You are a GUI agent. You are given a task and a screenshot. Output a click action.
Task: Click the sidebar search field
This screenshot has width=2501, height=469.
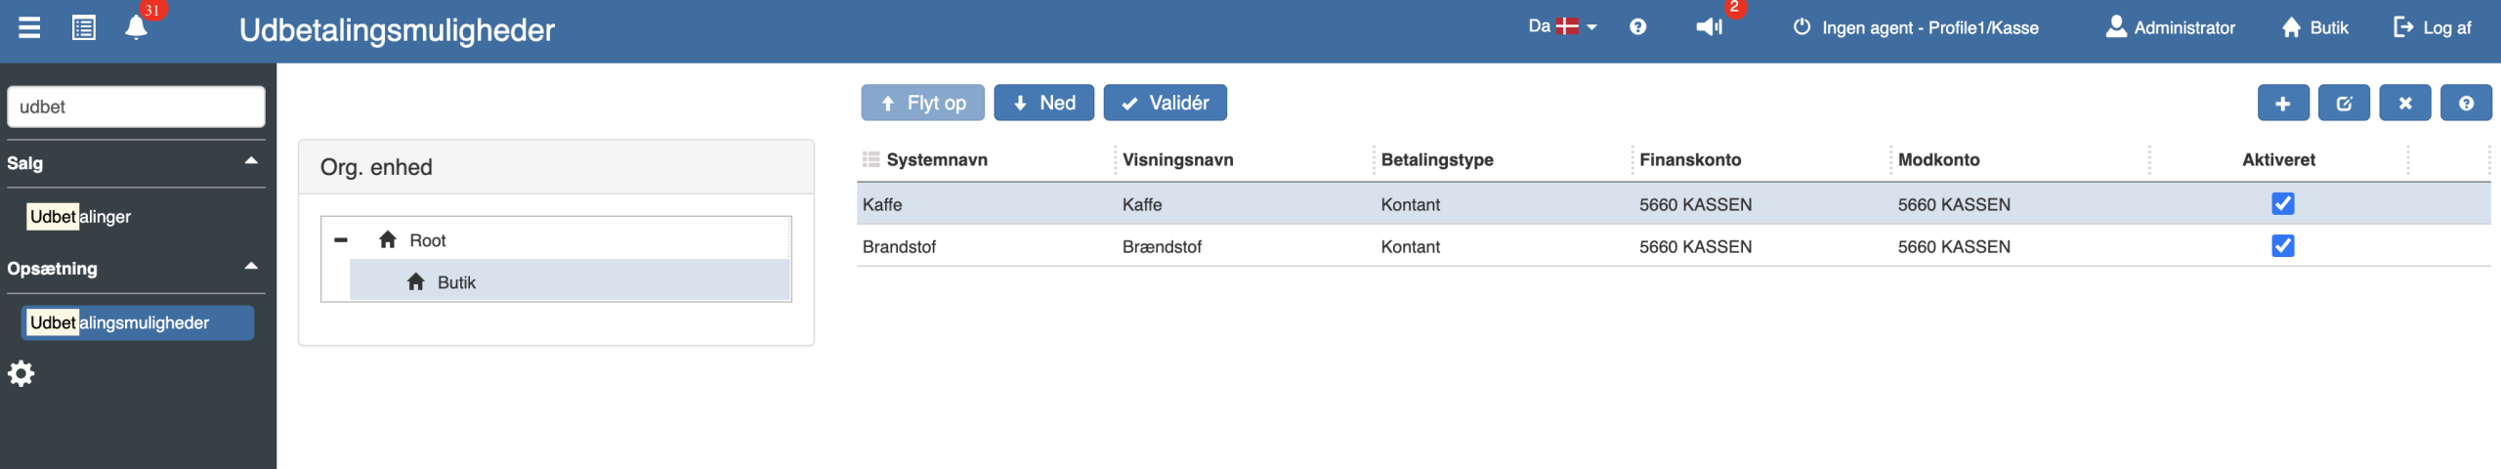[x=136, y=107]
